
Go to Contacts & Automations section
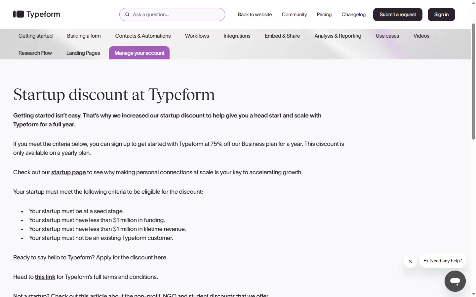pos(143,36)
